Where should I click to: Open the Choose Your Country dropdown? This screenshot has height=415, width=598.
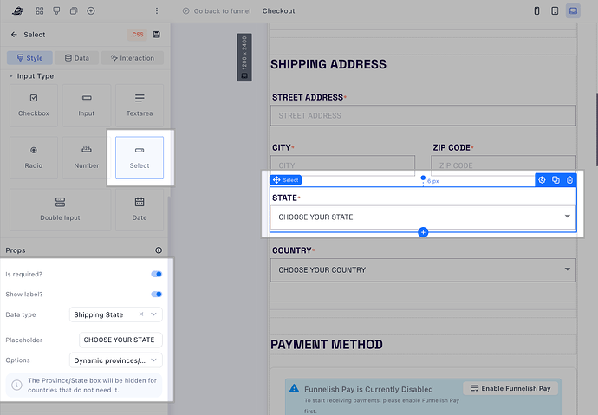pyautogui.click(x=423, y=270)
